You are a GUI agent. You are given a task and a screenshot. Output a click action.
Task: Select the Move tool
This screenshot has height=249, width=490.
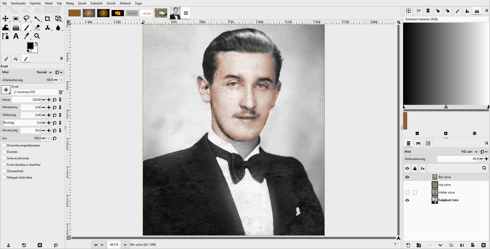click(x=5, y=19)
